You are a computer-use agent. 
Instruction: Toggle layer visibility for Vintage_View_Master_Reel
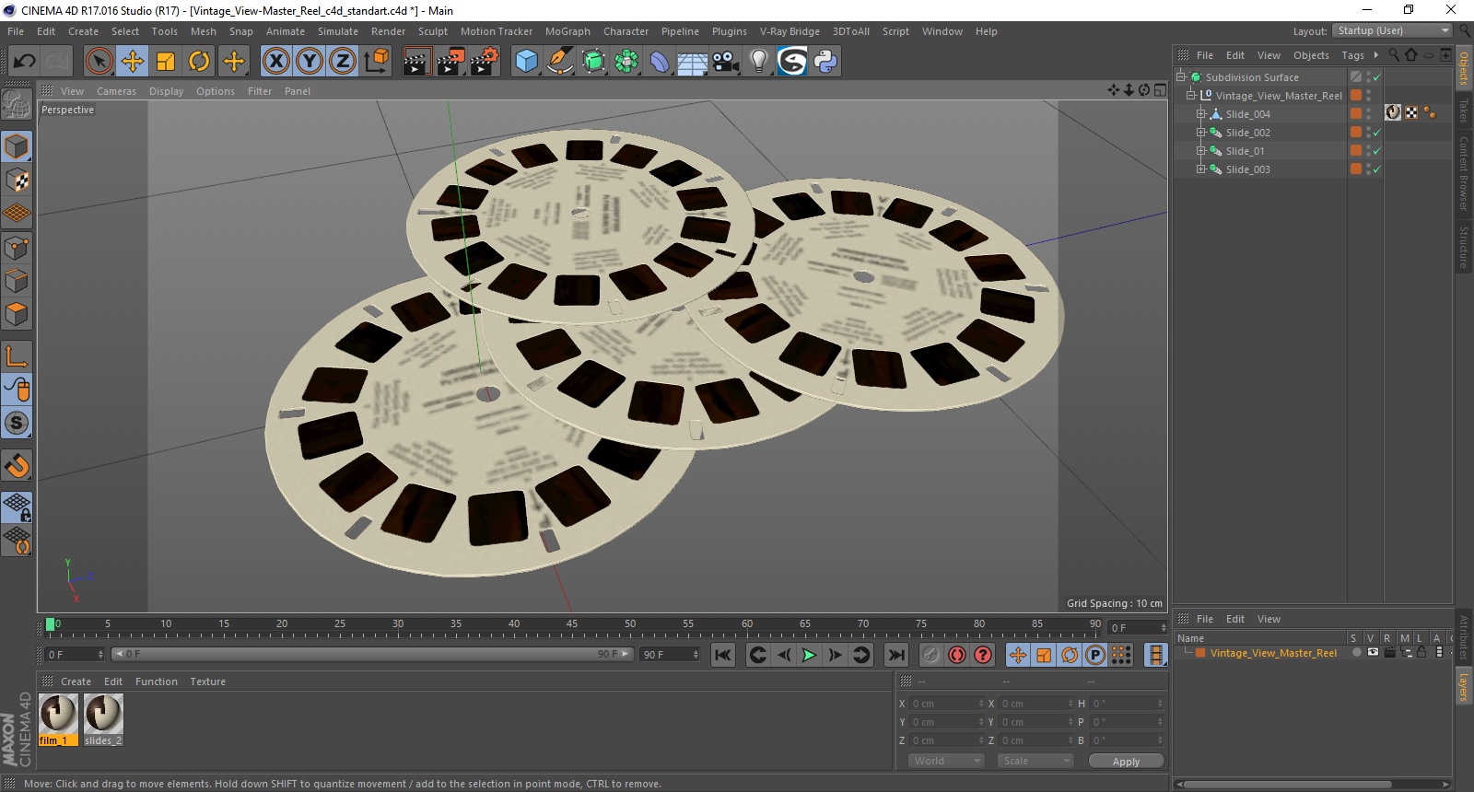pos(1373,652)
